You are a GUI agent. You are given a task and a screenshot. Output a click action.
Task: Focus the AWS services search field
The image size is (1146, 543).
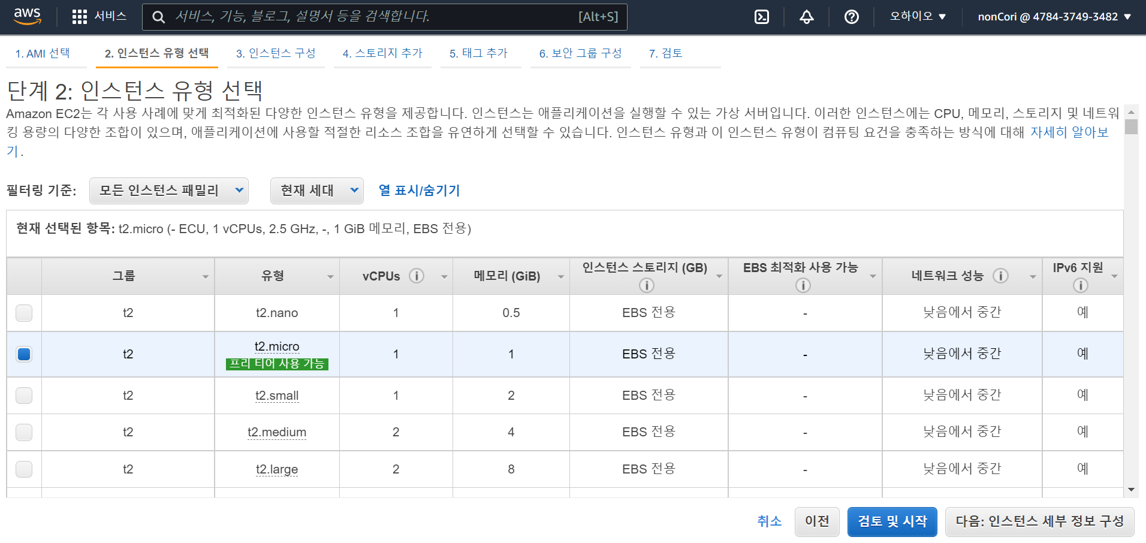[385, 17]
